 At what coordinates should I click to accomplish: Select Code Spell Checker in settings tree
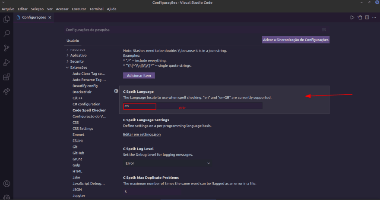click(x=89, y=110)
